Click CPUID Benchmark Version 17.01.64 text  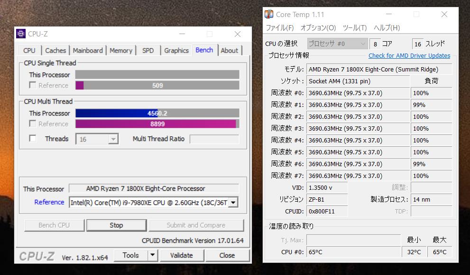tap(193, 240)
